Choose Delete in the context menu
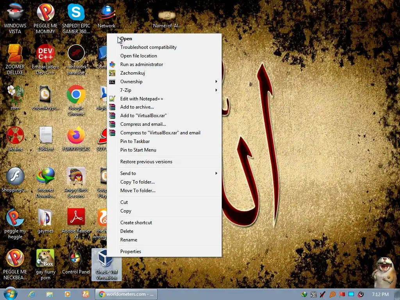 [164, 231]
